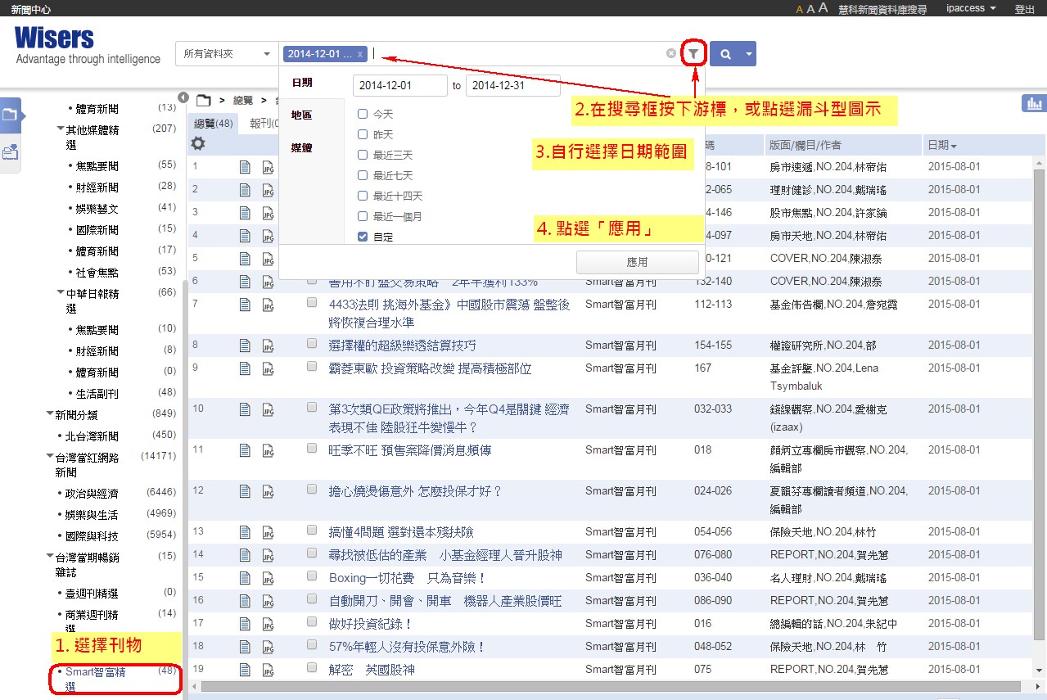Open the JPG image icon in row 7
The image size is (1047, 700).
(x=268, y=305)
